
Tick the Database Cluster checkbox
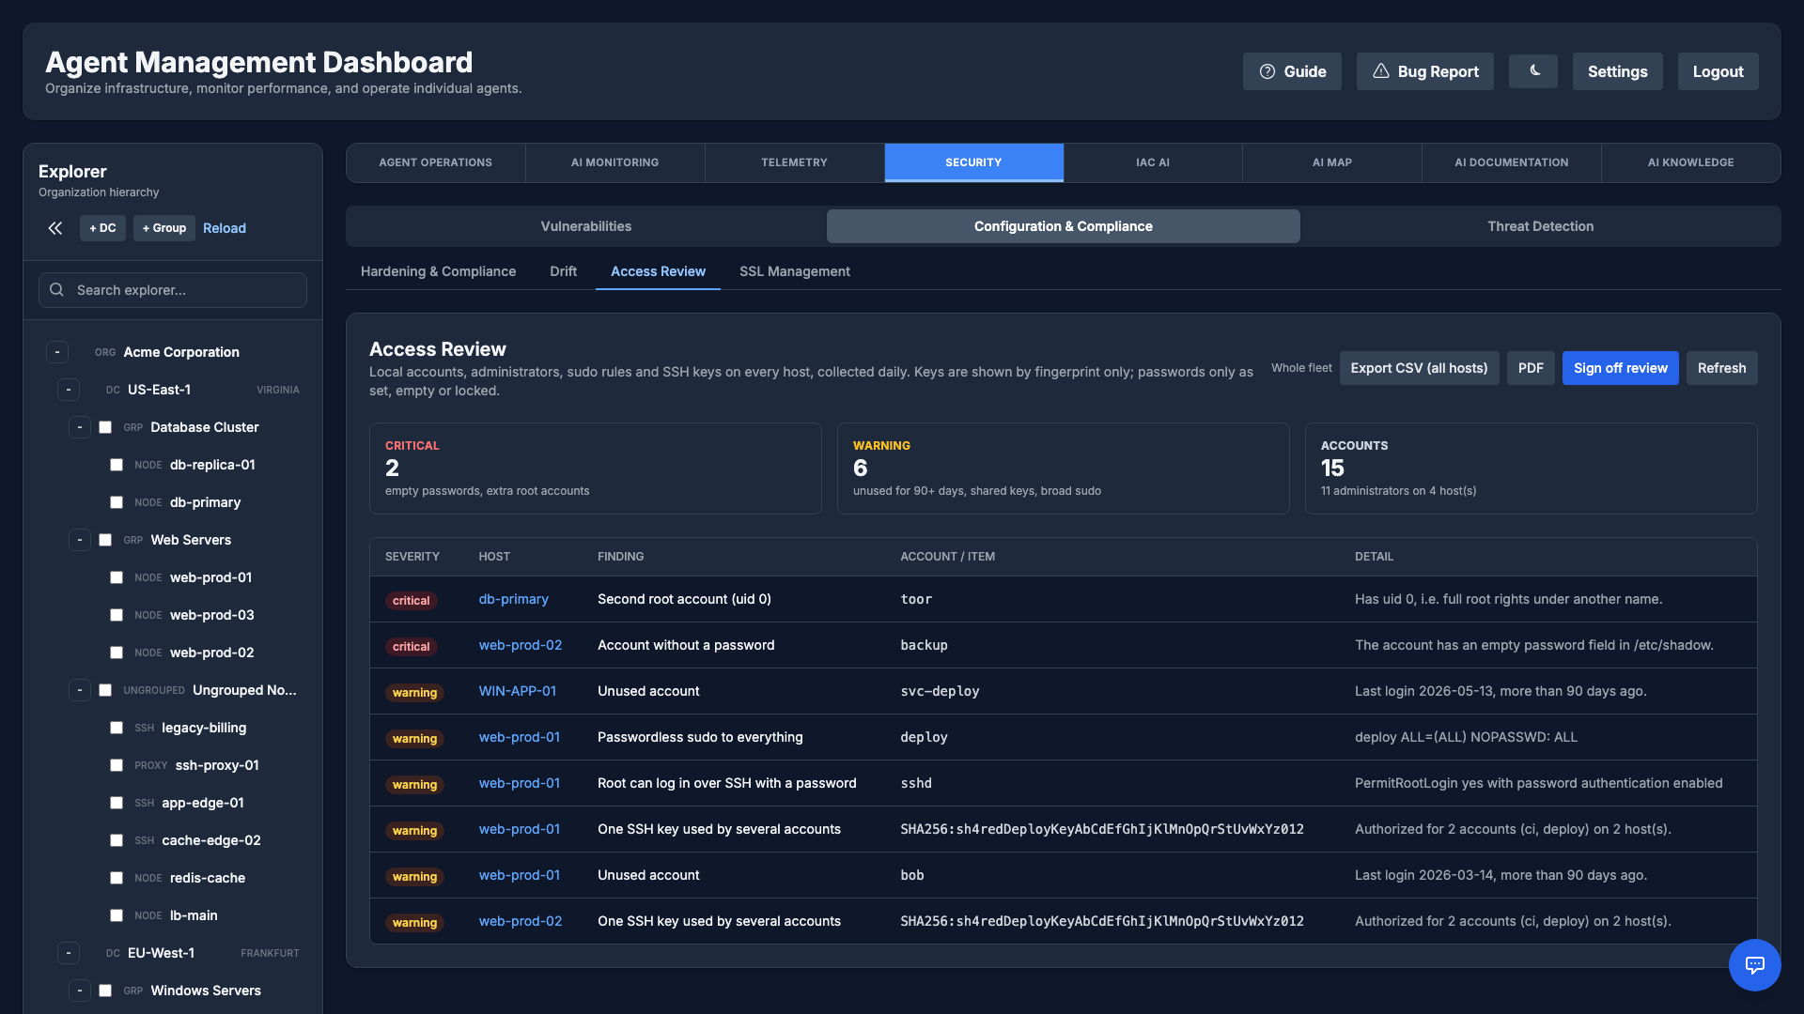point(105,427)
